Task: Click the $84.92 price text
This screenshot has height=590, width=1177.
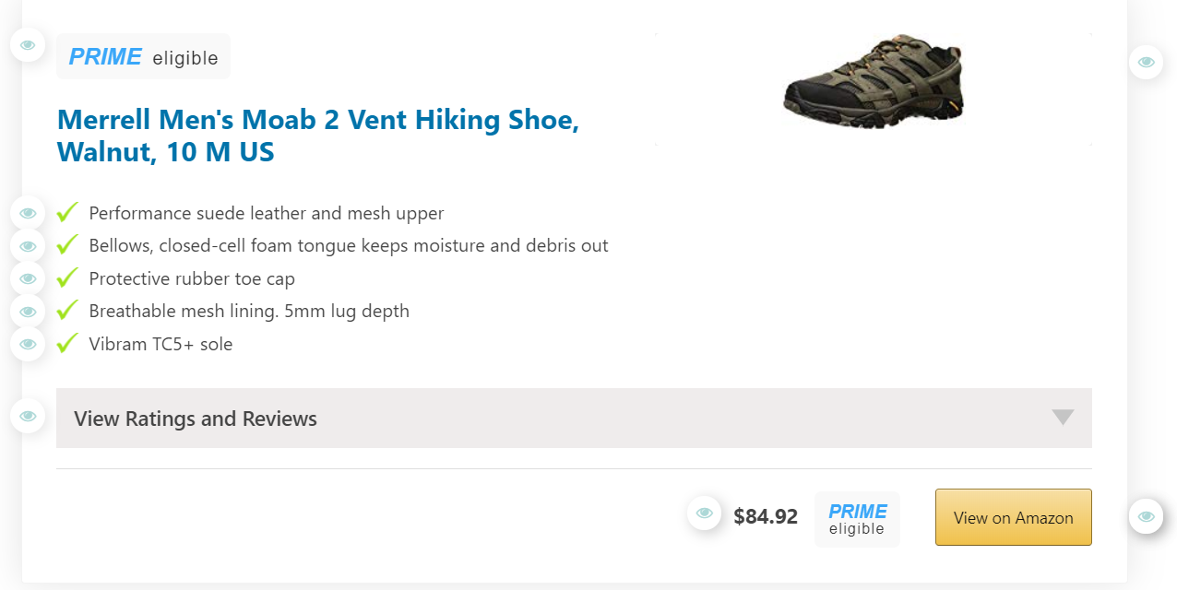Action: click(x=767, y=516)
